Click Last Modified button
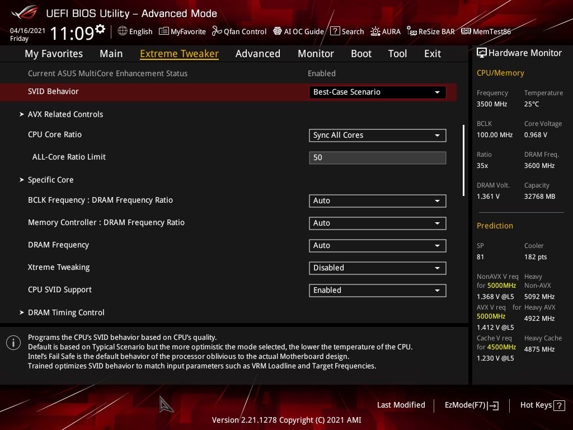Screen dimensions: 573x430 click(x=401, y=405)
